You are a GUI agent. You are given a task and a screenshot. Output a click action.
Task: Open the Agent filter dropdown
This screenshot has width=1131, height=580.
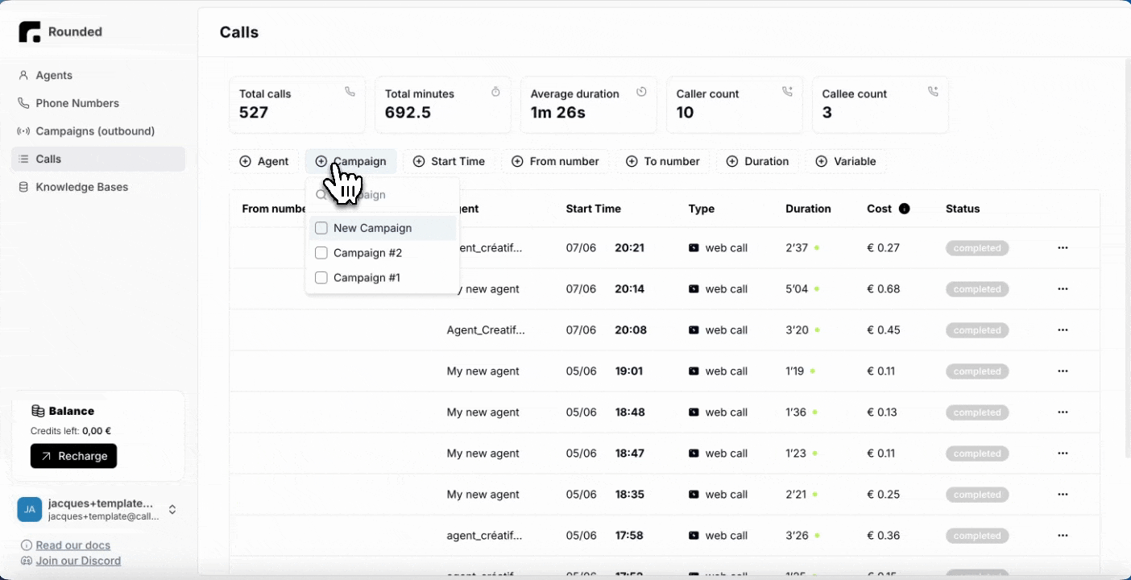[x=264, y=161]
